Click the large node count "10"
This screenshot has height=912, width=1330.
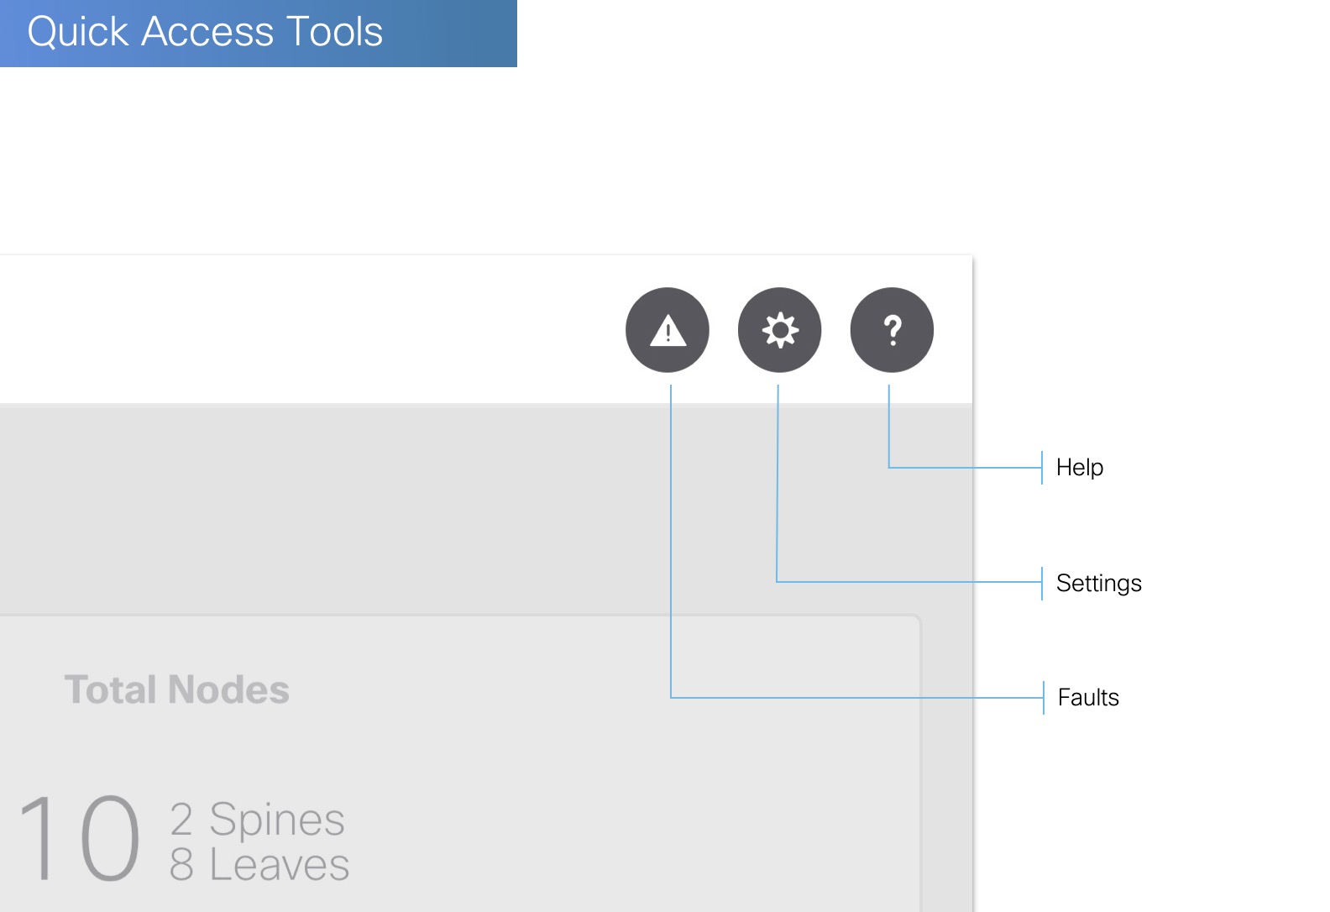pos(80,839)
